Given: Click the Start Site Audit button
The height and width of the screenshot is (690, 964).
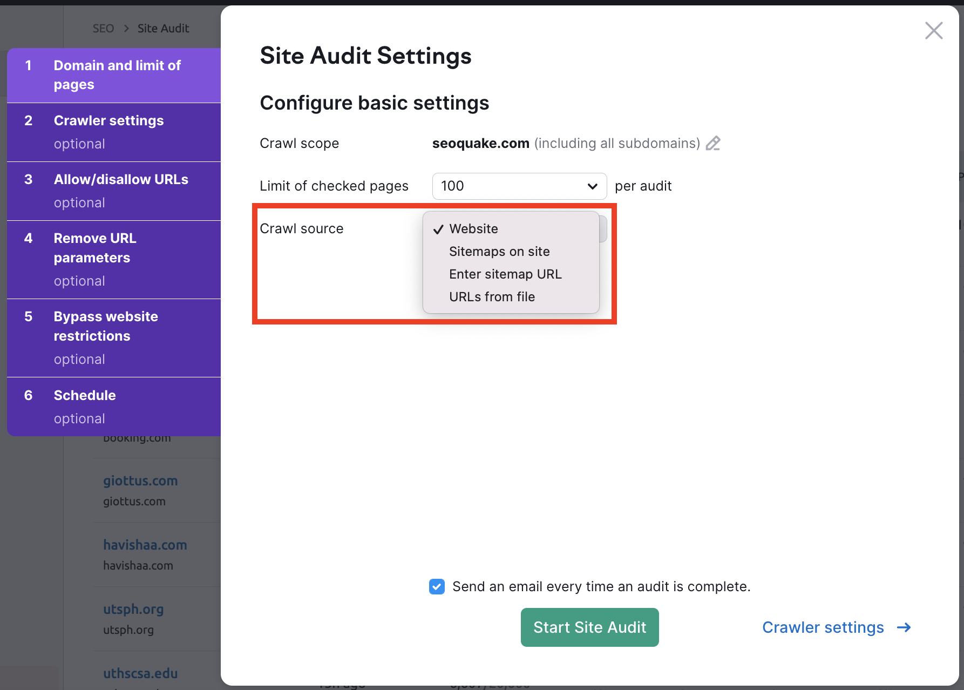Looking at the screenshot, I should coord(589,627).
